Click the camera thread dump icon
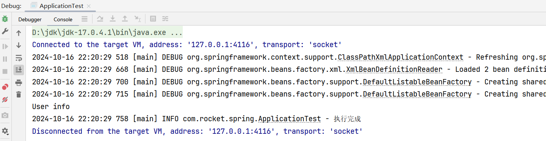The image size is (546, 141). [x=5, y=115]
